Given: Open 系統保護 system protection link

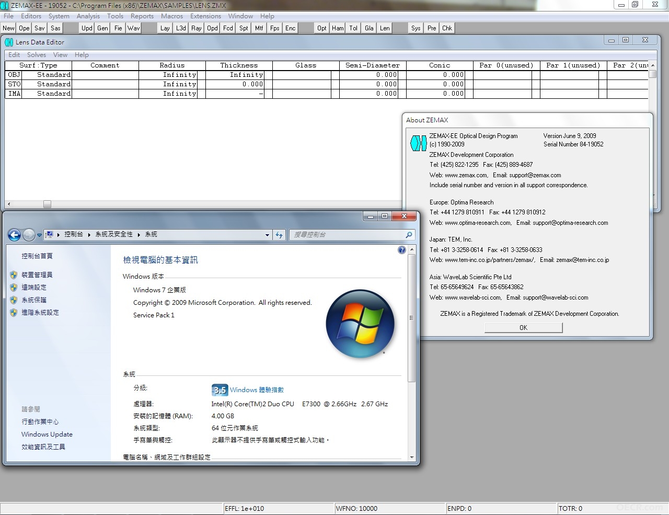Looking at the screenshot, I should click(x=34, y=300).
